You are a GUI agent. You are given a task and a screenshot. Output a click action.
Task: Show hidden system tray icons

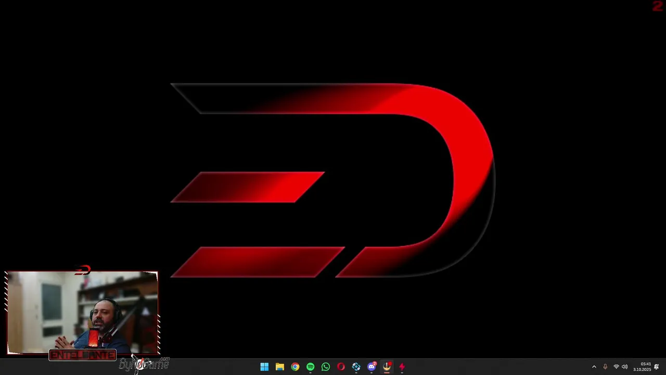point(594,367)
